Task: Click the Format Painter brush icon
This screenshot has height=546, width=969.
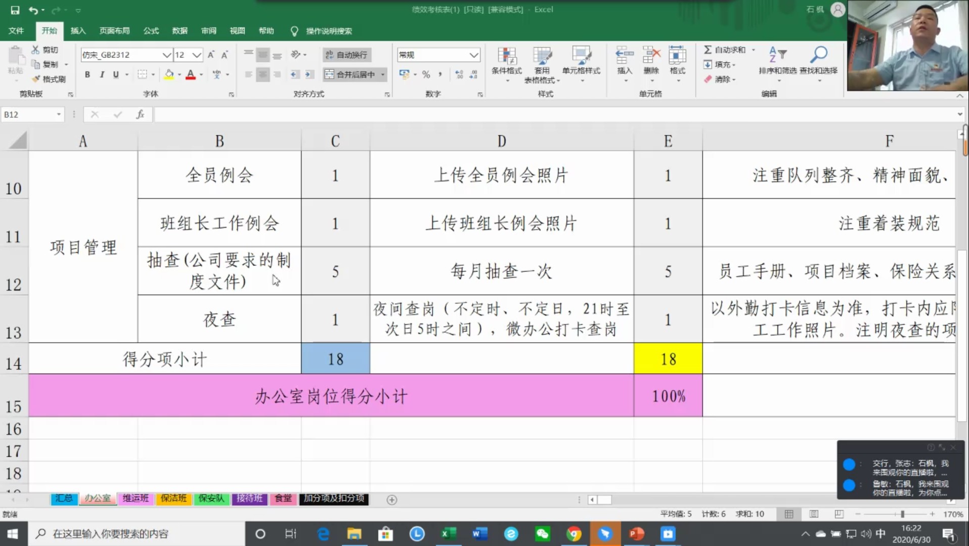Action: (x=36, y=79)
